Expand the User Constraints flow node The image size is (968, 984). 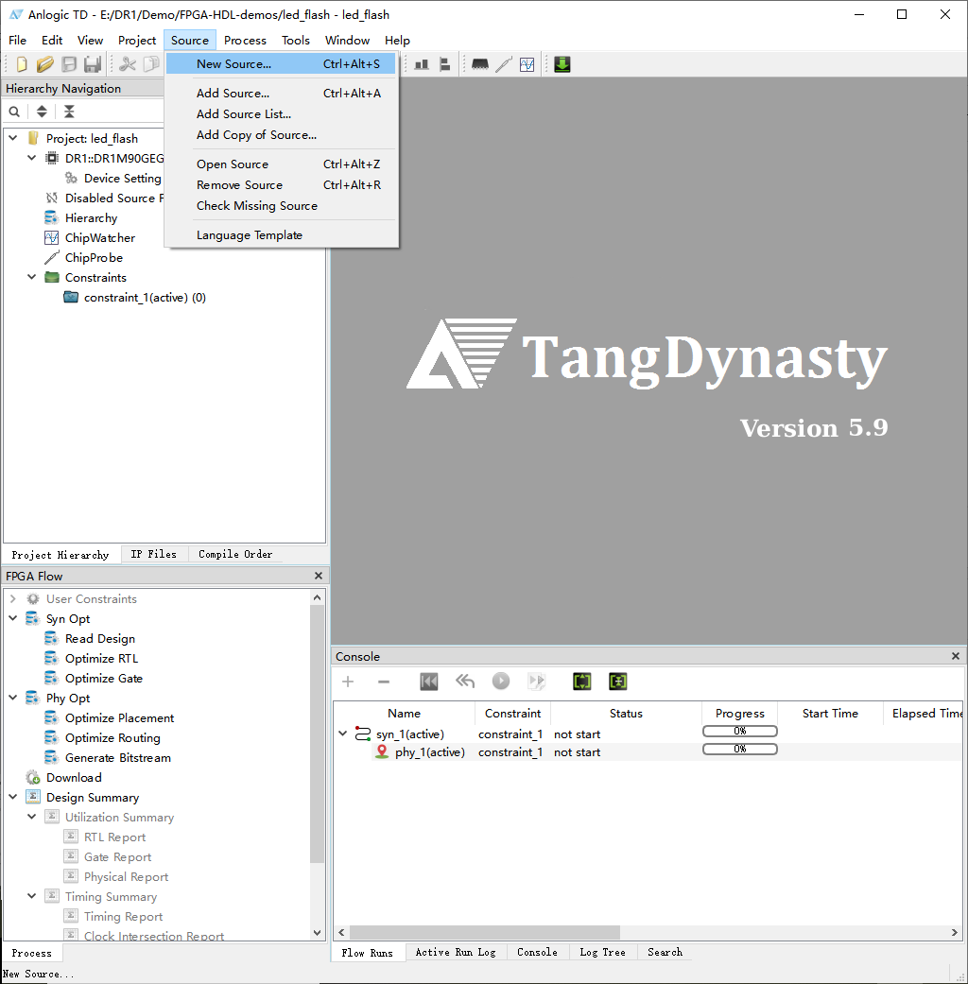[x=12, y=598]
